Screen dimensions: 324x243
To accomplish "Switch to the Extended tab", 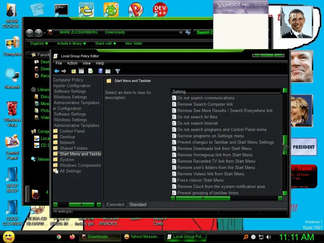I will 115,204.
